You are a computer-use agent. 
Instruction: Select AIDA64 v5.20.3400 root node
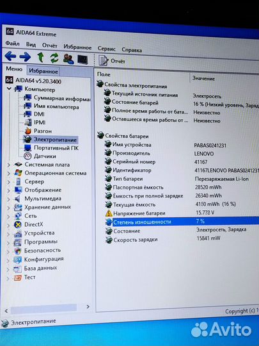tap(33, 81)
